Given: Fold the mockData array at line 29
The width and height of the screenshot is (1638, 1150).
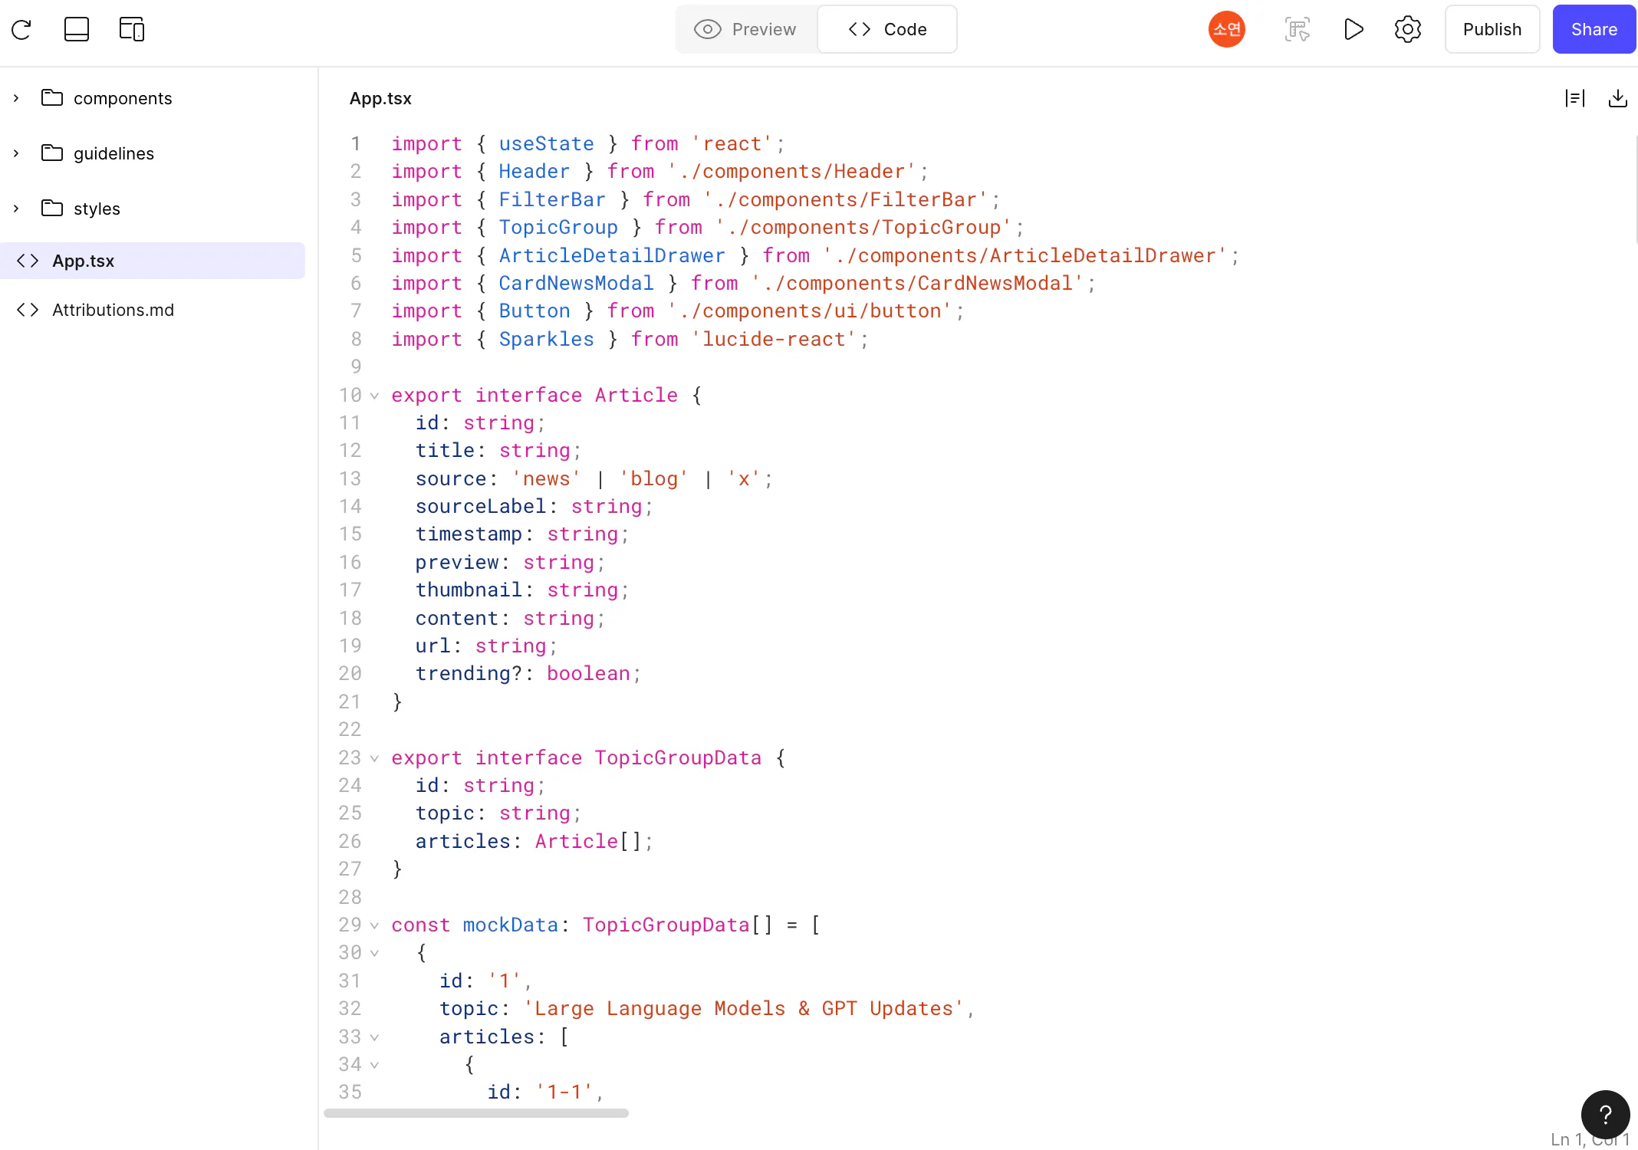Looking at the screenshot, I should [374, 925].
